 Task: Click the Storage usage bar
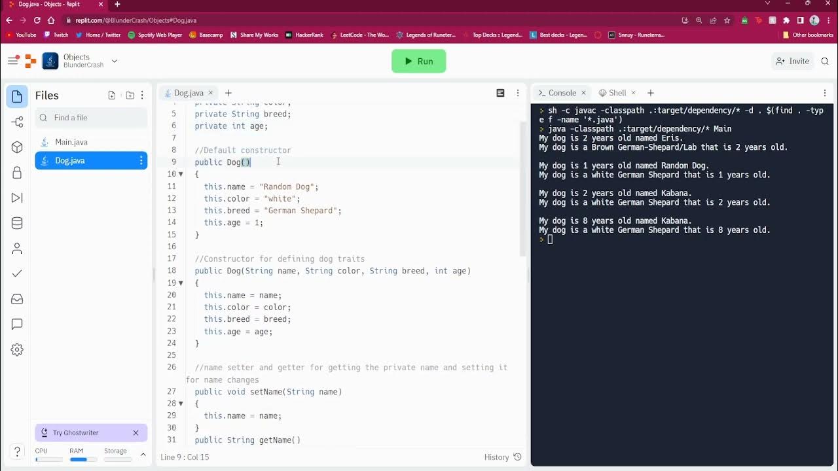118,459
